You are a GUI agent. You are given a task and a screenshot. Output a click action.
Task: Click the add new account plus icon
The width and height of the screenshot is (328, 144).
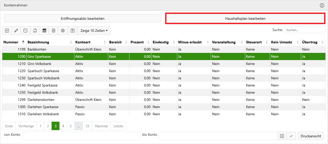7,31
